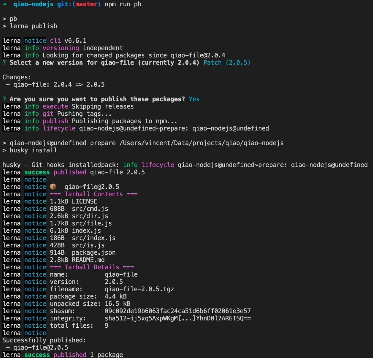Click the git:(master) branch indicator

[x=79, y=4]
